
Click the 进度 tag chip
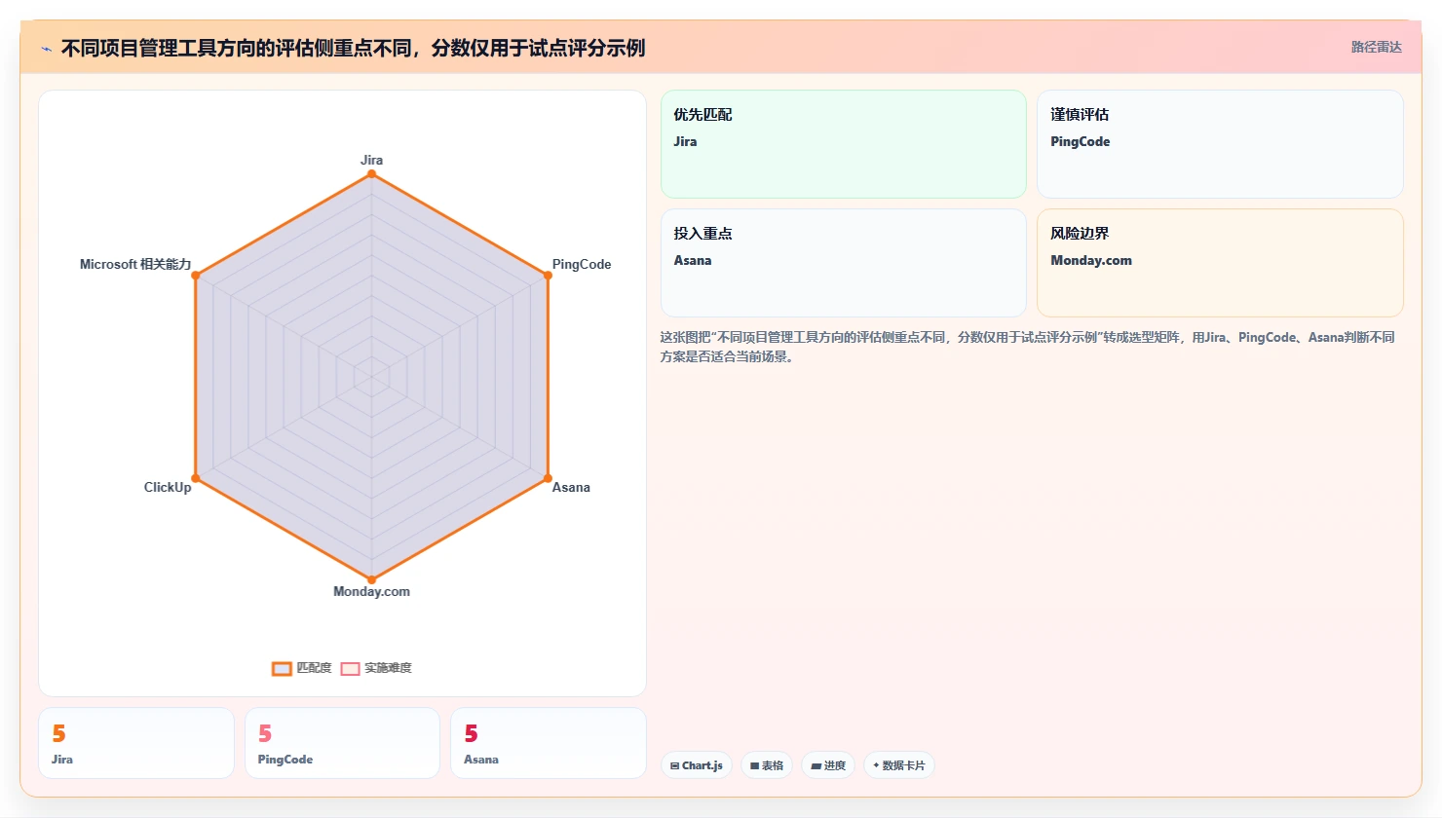pos(828,765)
